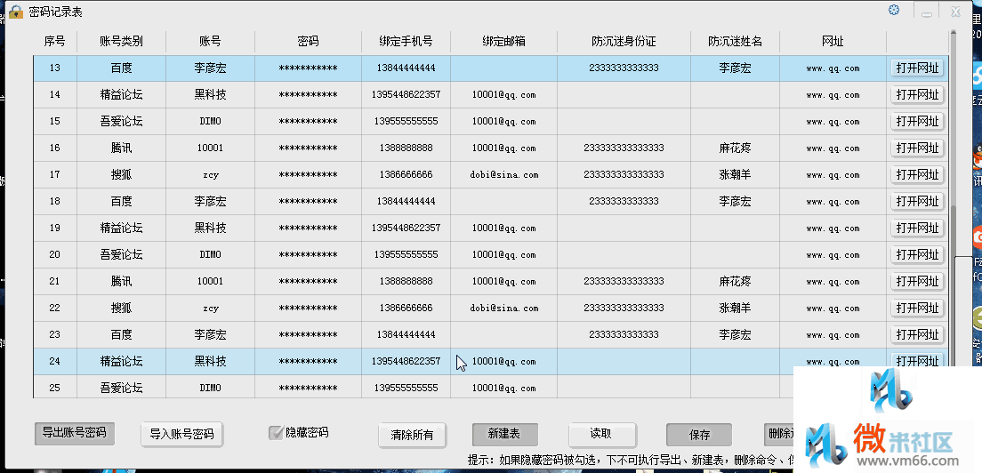Select email 10001@qq.com in row 19
This screenshot has width=982, height=473.
coord(504,228)
